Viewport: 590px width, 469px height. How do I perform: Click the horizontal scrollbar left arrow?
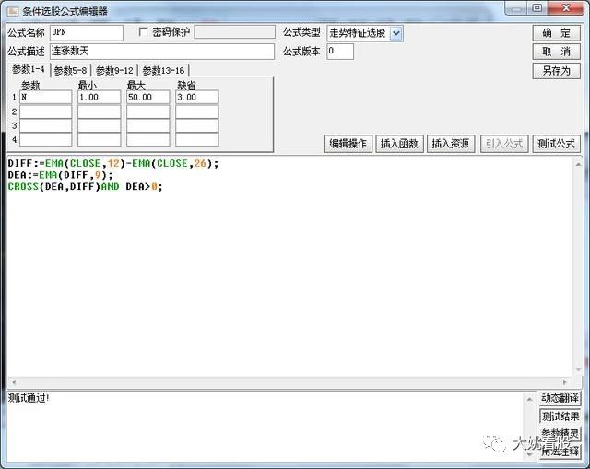(14, 382)
